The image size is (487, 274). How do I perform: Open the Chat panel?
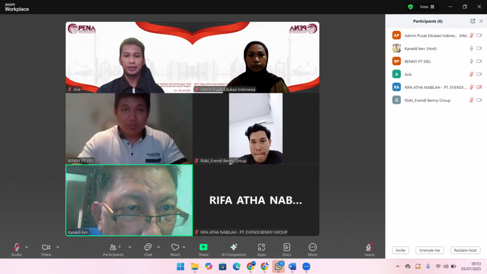[x=148, y=249]
